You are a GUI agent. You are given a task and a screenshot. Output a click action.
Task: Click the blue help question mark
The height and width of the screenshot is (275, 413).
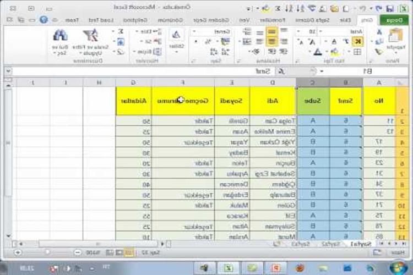coord(44,20)
